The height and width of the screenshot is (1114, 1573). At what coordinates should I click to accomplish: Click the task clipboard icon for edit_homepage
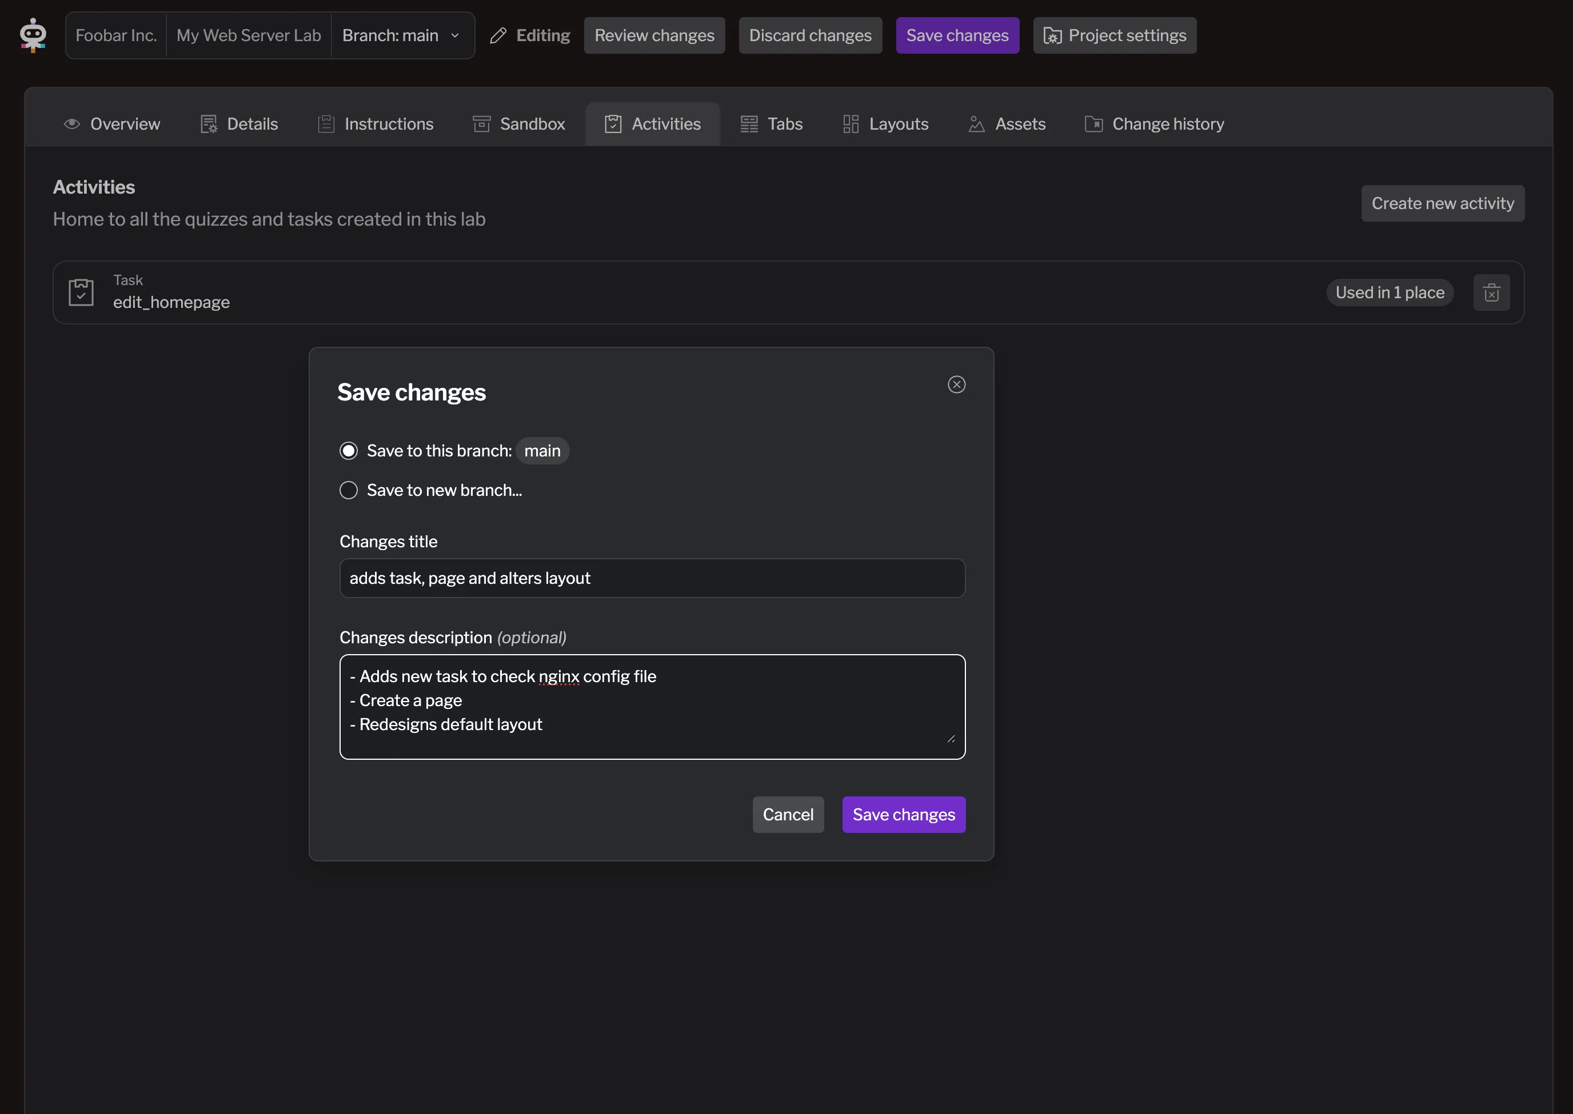(81, 293)
